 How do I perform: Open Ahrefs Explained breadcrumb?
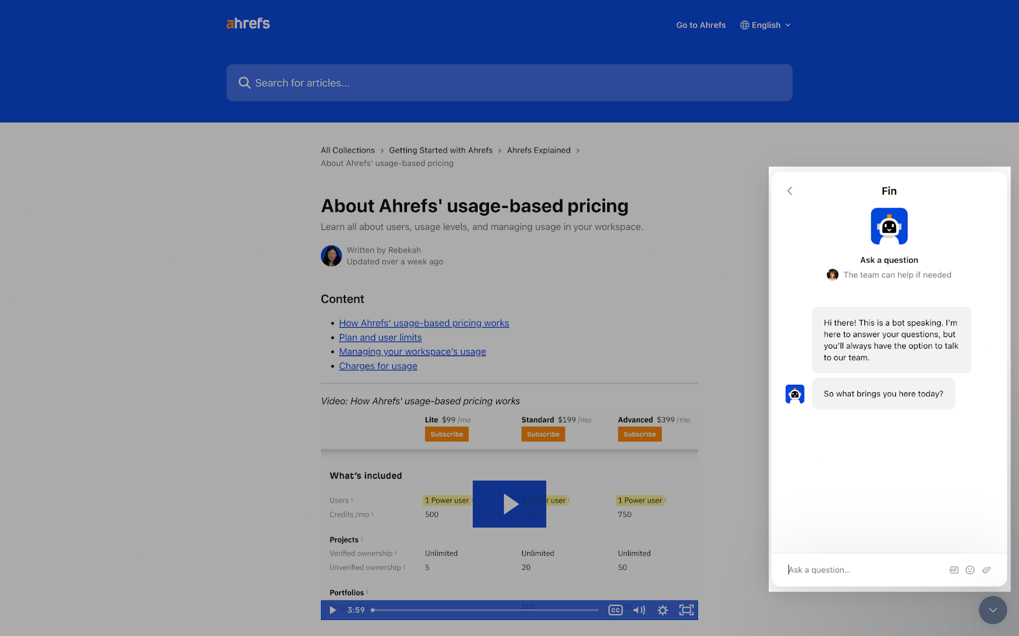[539, 150]
